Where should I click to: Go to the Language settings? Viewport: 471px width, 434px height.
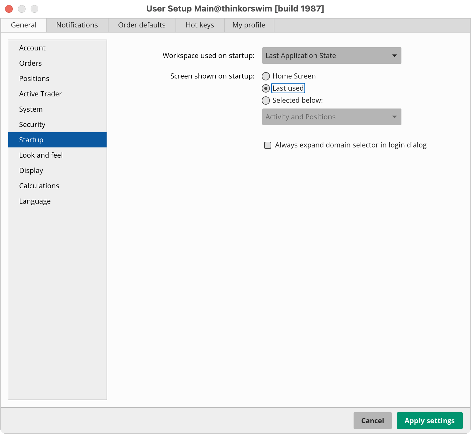point(35,201)
